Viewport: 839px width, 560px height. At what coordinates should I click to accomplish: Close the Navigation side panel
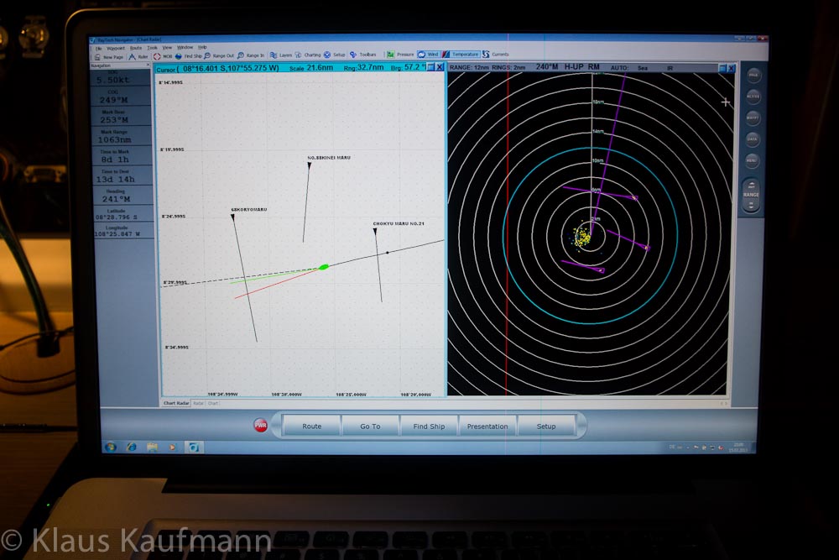[149, 65]
